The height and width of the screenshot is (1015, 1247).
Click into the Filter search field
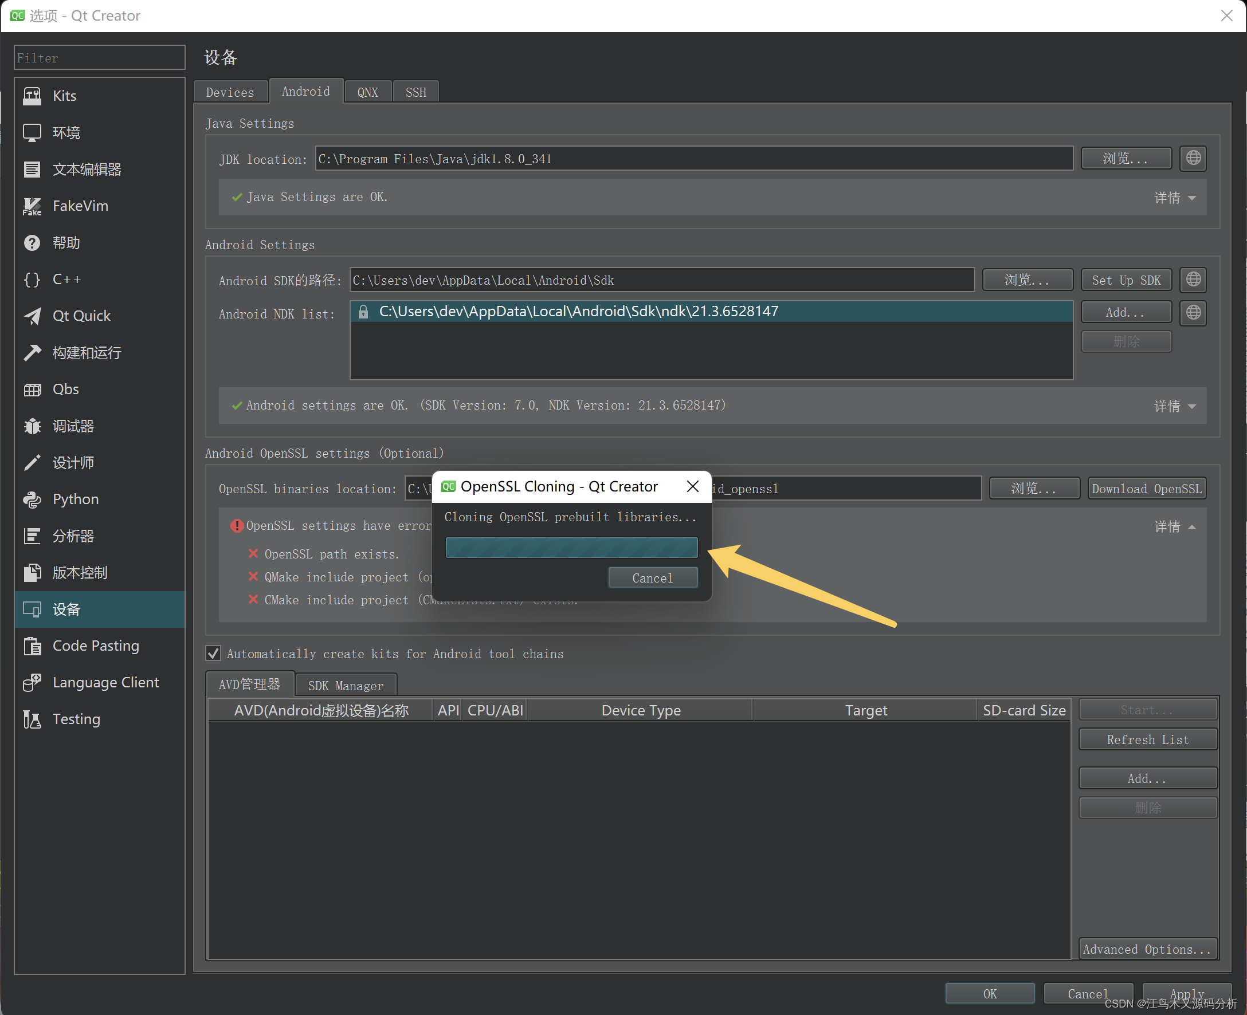[x=100, y=58]
